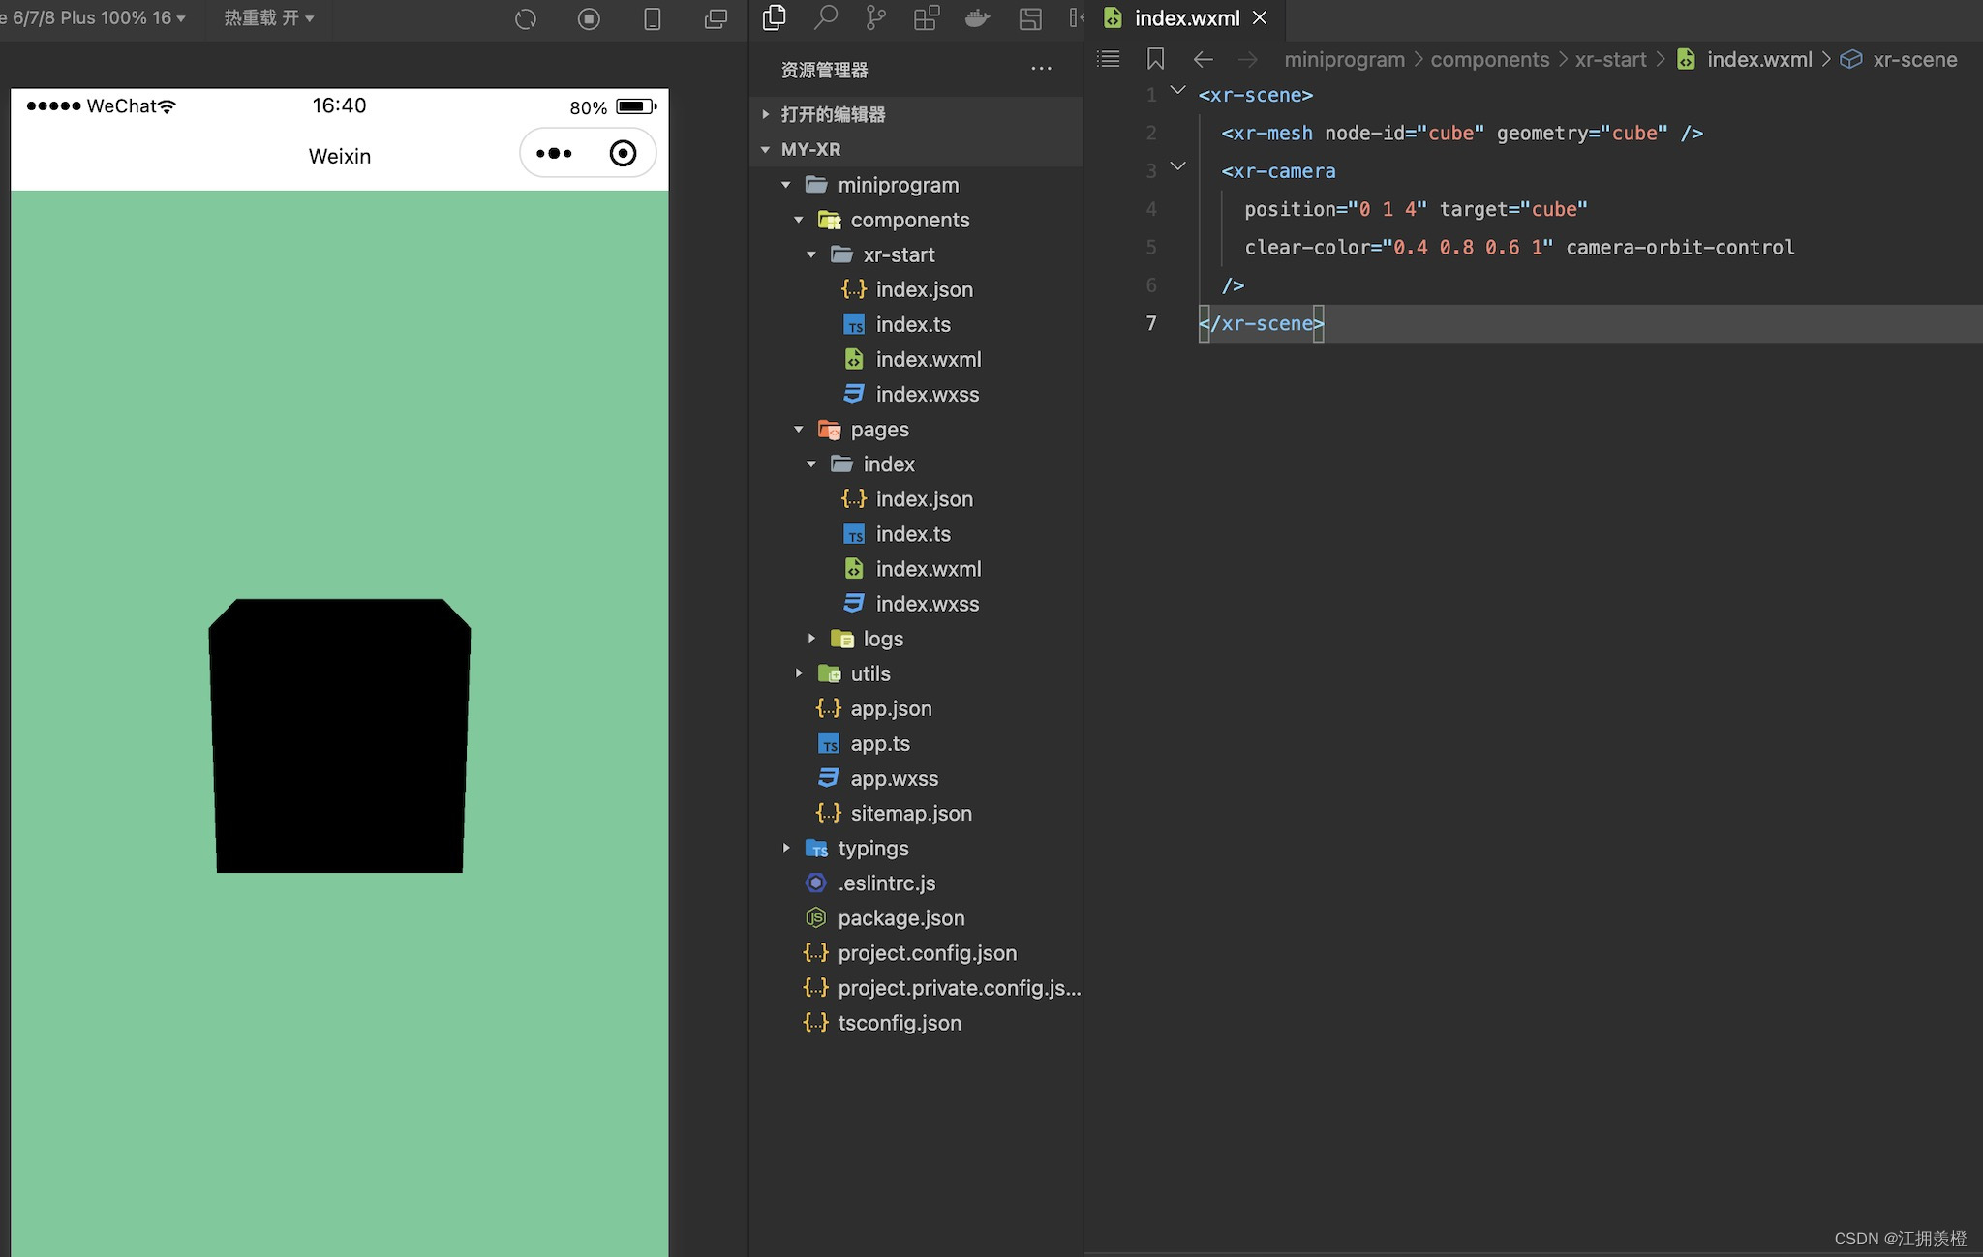This screenshot has height=1257, width=1983.
Task: Select the index.wxml editor tab
Action: (1186, 17)
